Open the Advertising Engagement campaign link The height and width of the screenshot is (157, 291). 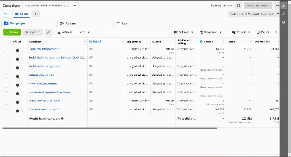43,83
